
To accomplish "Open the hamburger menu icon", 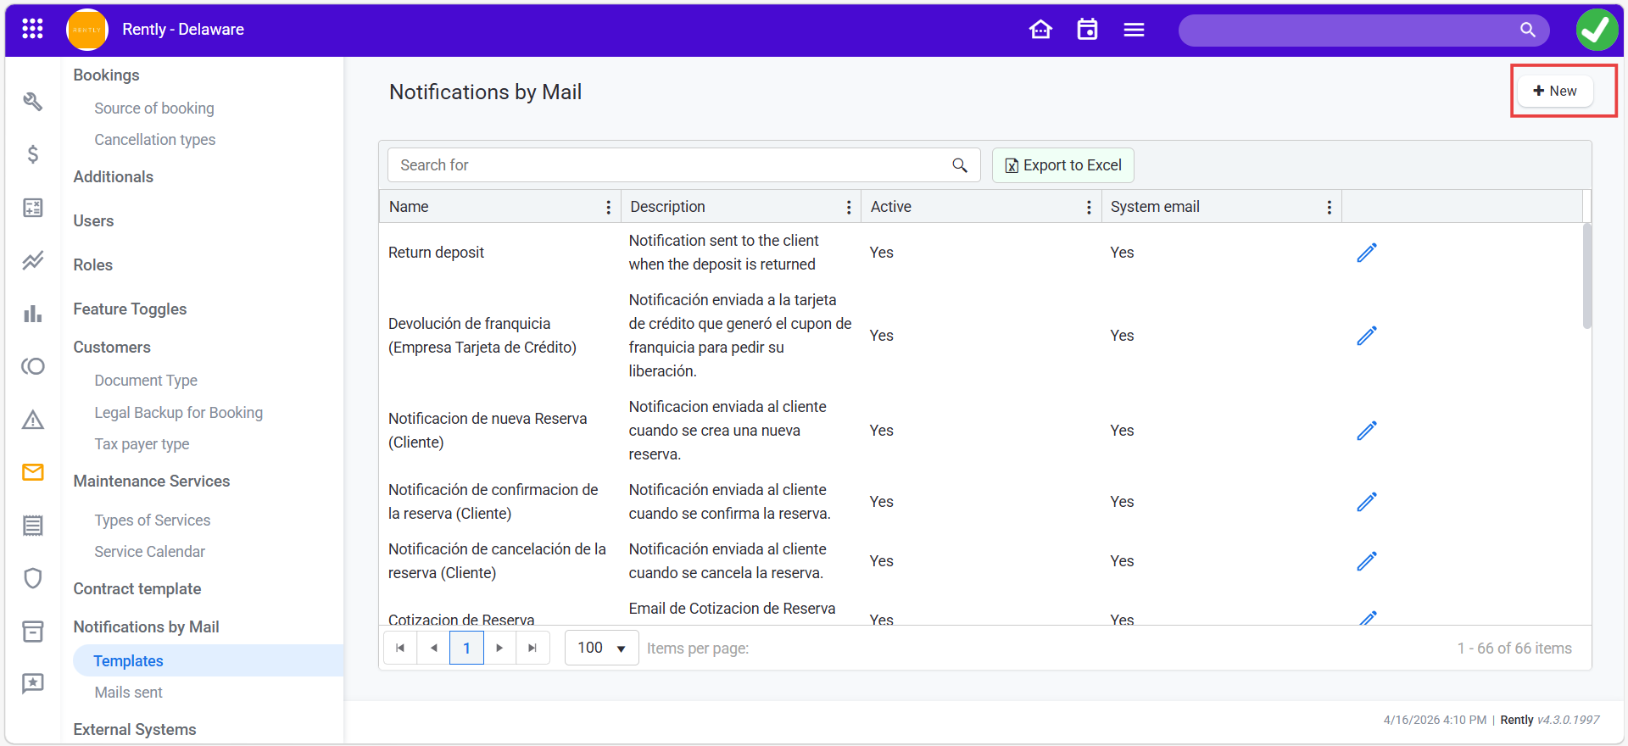I will click(x=1134, y=30).
